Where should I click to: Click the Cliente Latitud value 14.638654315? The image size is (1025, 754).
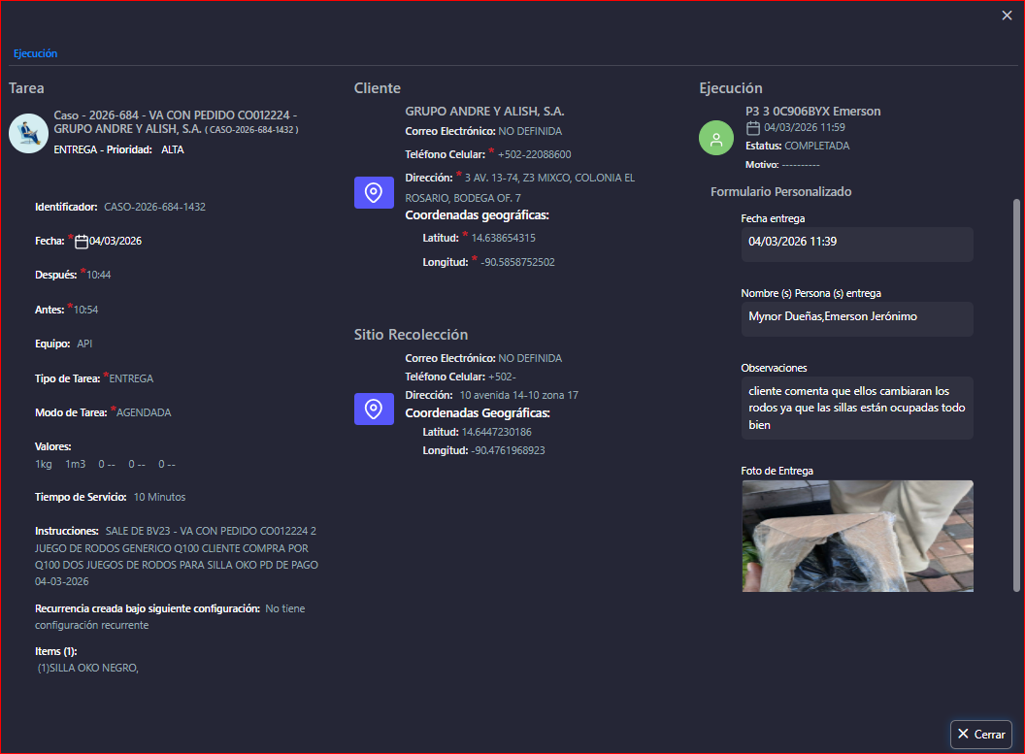pos(503,238)
